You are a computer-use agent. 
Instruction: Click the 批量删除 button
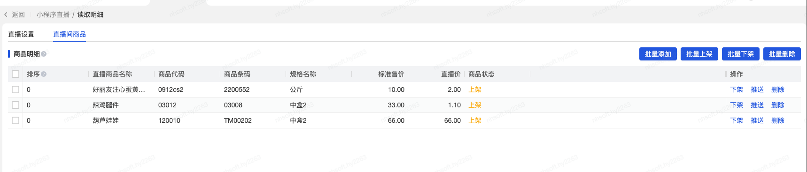coord(782,54)
